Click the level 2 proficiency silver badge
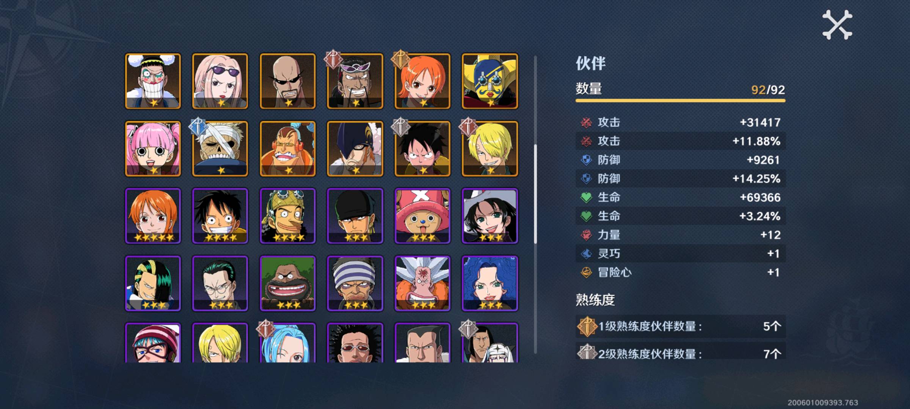Screen dimensions: 910x409 pos(587,352)
